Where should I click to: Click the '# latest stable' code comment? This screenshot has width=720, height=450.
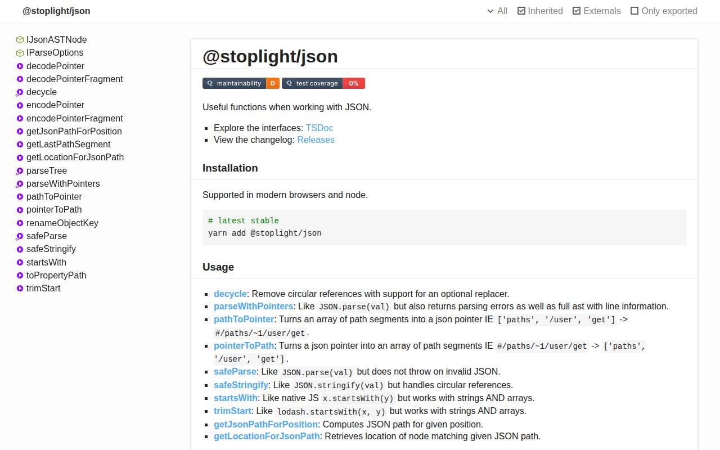(243, 220)
